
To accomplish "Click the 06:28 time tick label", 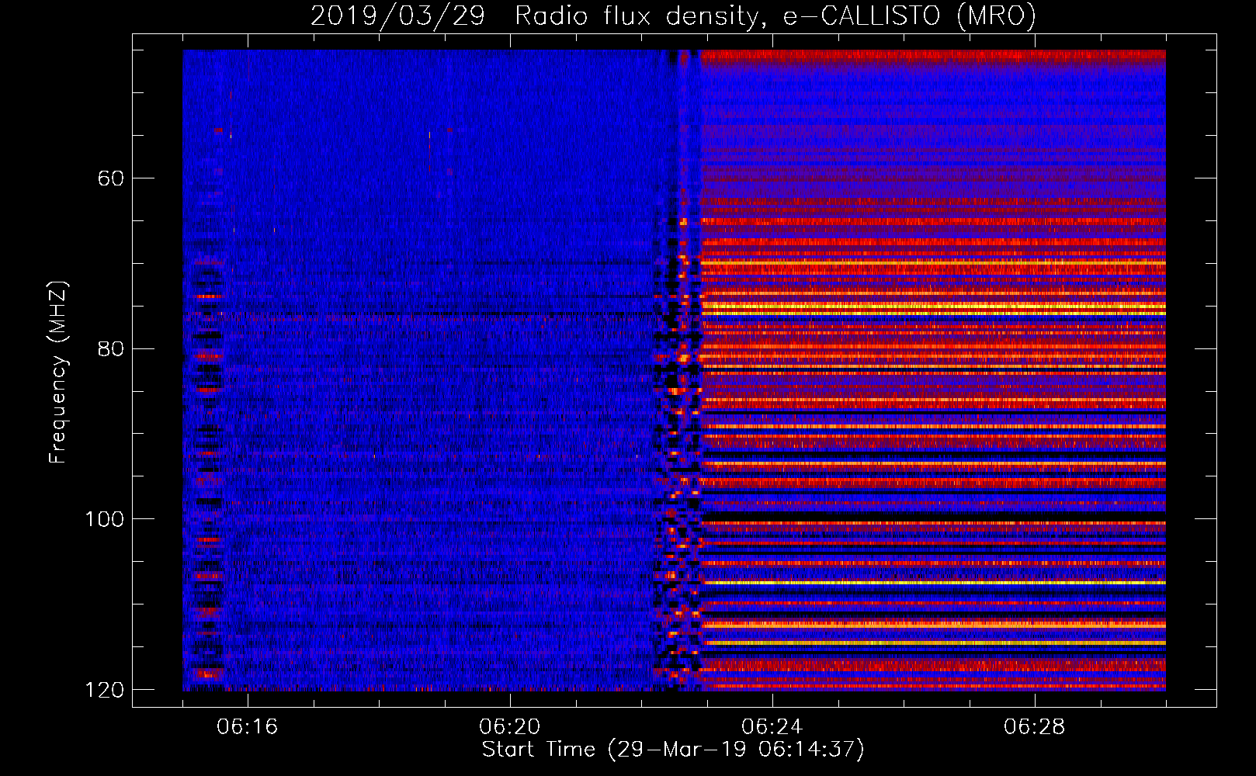I will pos(1035,727).
